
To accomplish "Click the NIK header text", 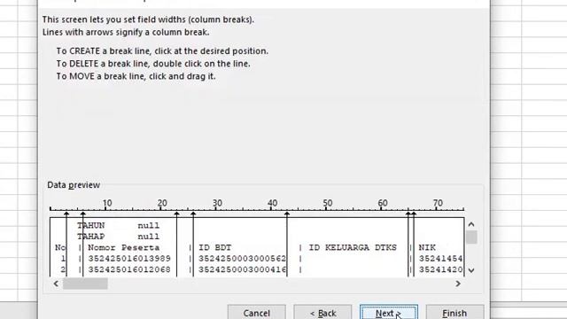I will tap(427, 248).
